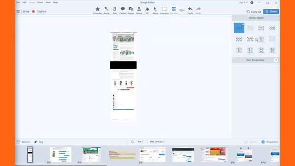This screenshot has height=166, width=295.
Task: Select the Move tool
Action: coord(155,10)
